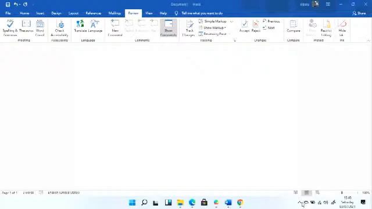The image size is (372, 209).
Task: Click the Share button
Action: 359,13
